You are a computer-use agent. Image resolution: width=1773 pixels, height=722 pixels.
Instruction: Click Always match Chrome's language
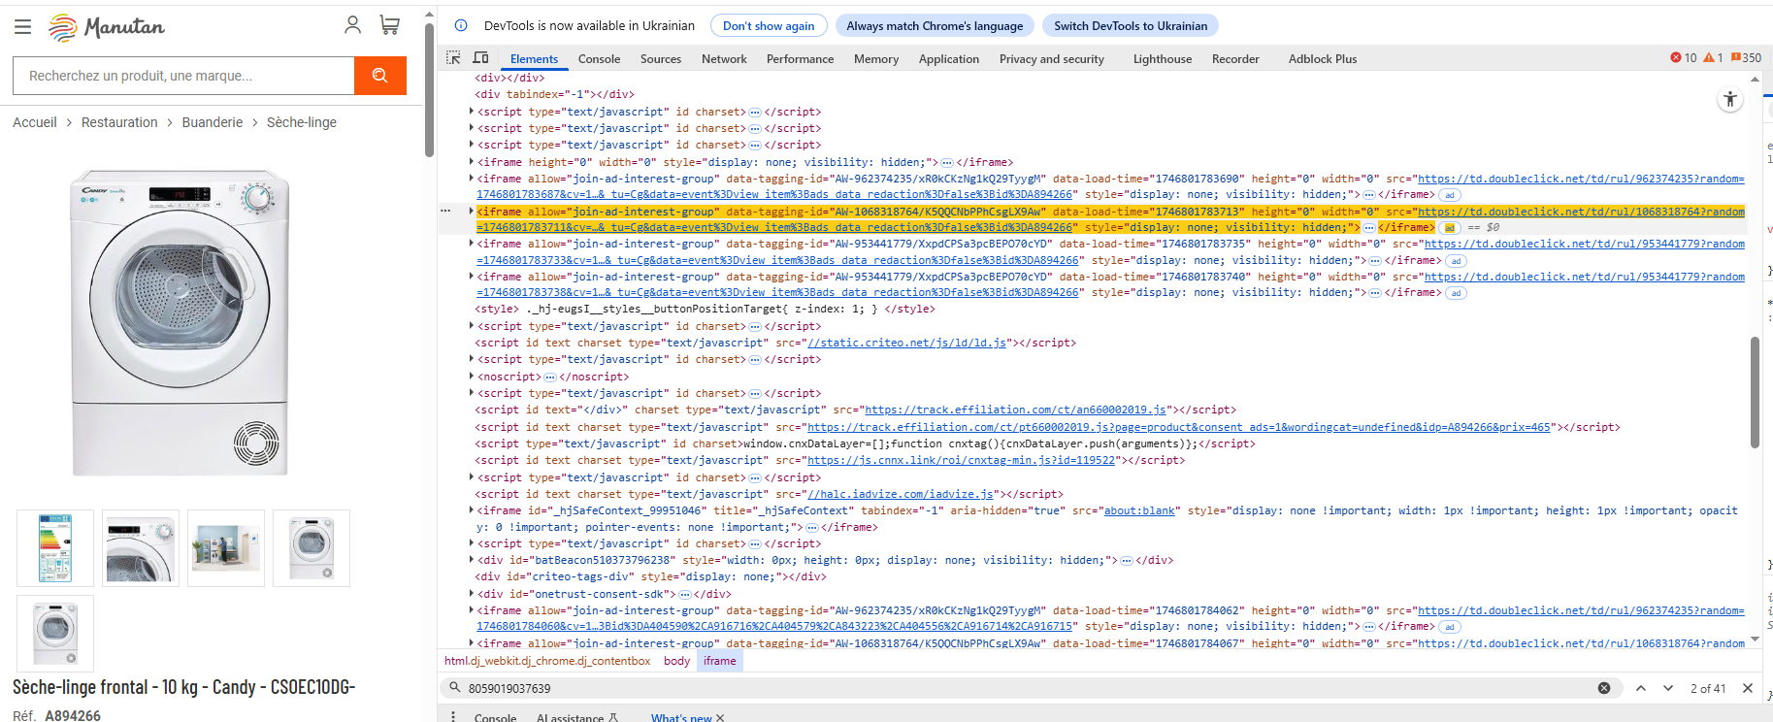point(935,26)
